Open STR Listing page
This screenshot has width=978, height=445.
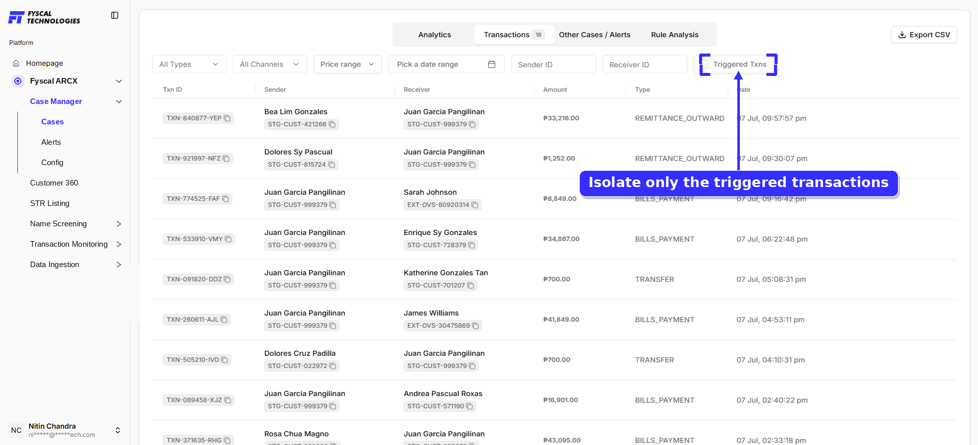[49, 203]
